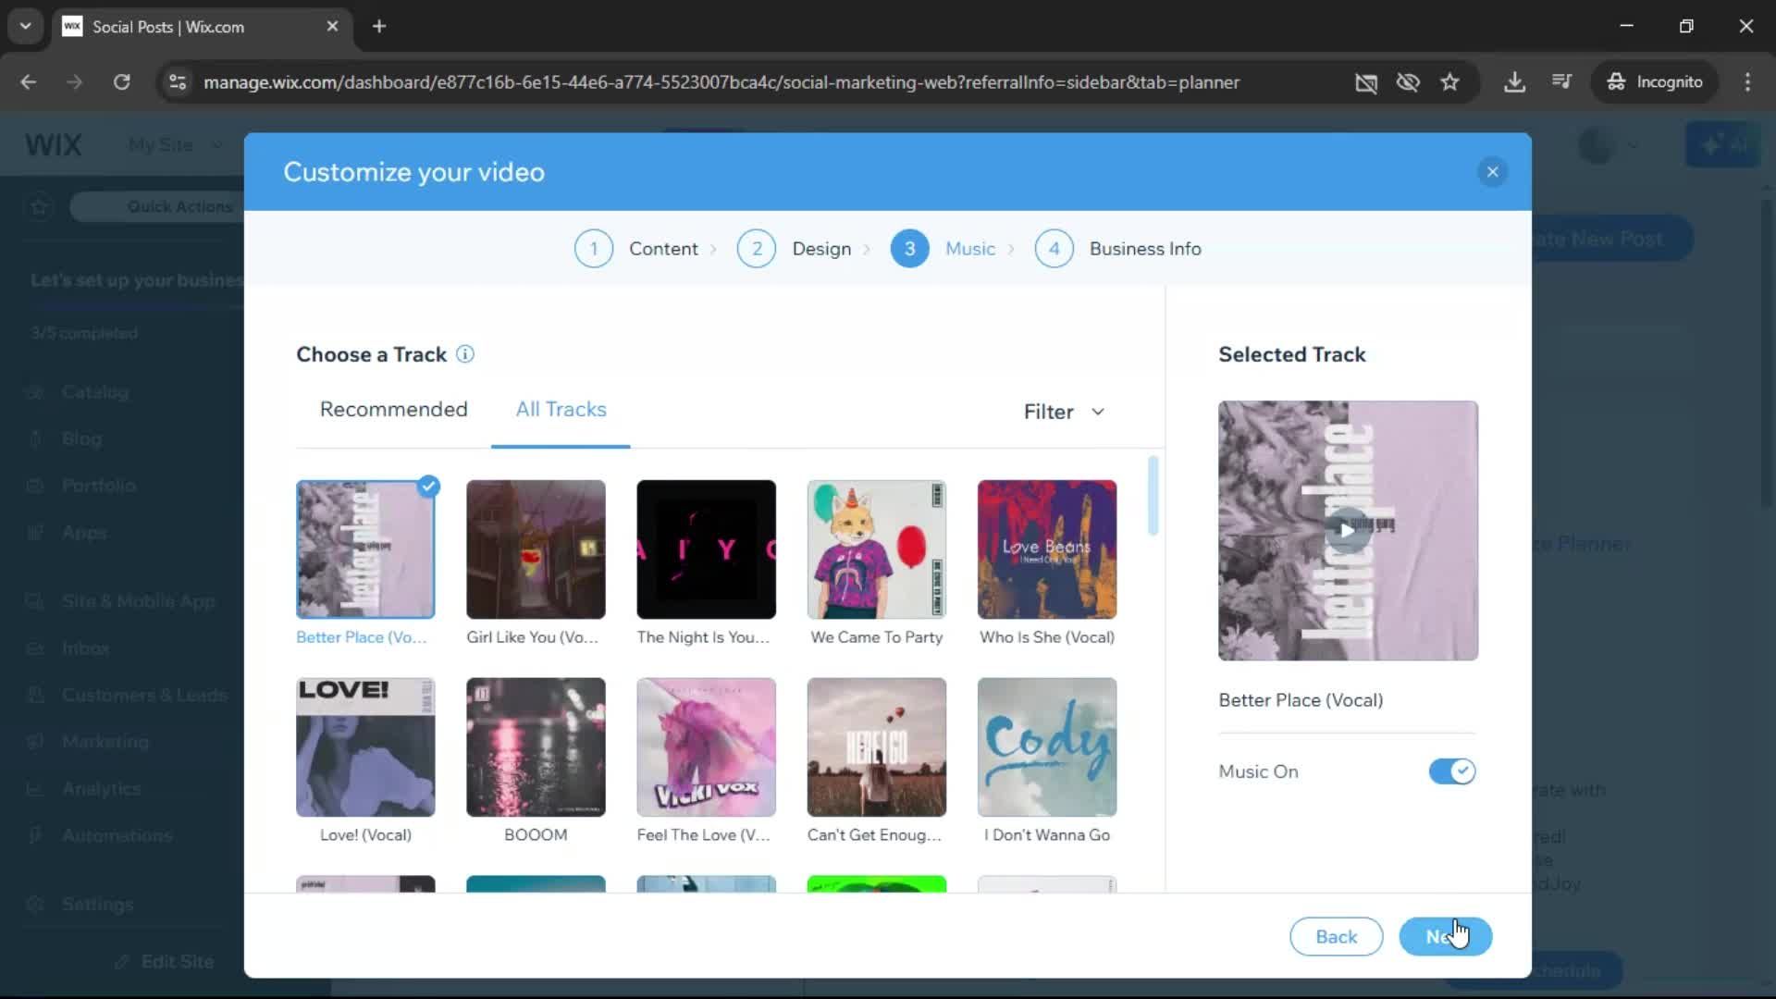Click the Quick Actions button

point(157,206)
